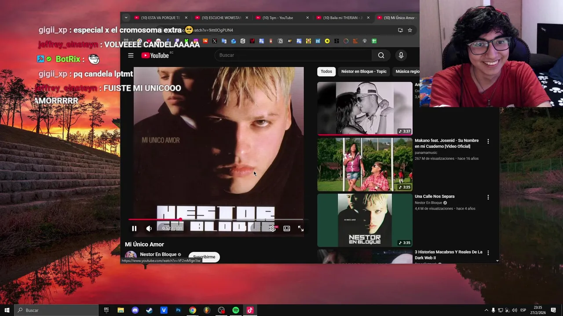Open the Nestor En Bloque channel name
This screenshot has width=563, height=316.
[158, 255]
